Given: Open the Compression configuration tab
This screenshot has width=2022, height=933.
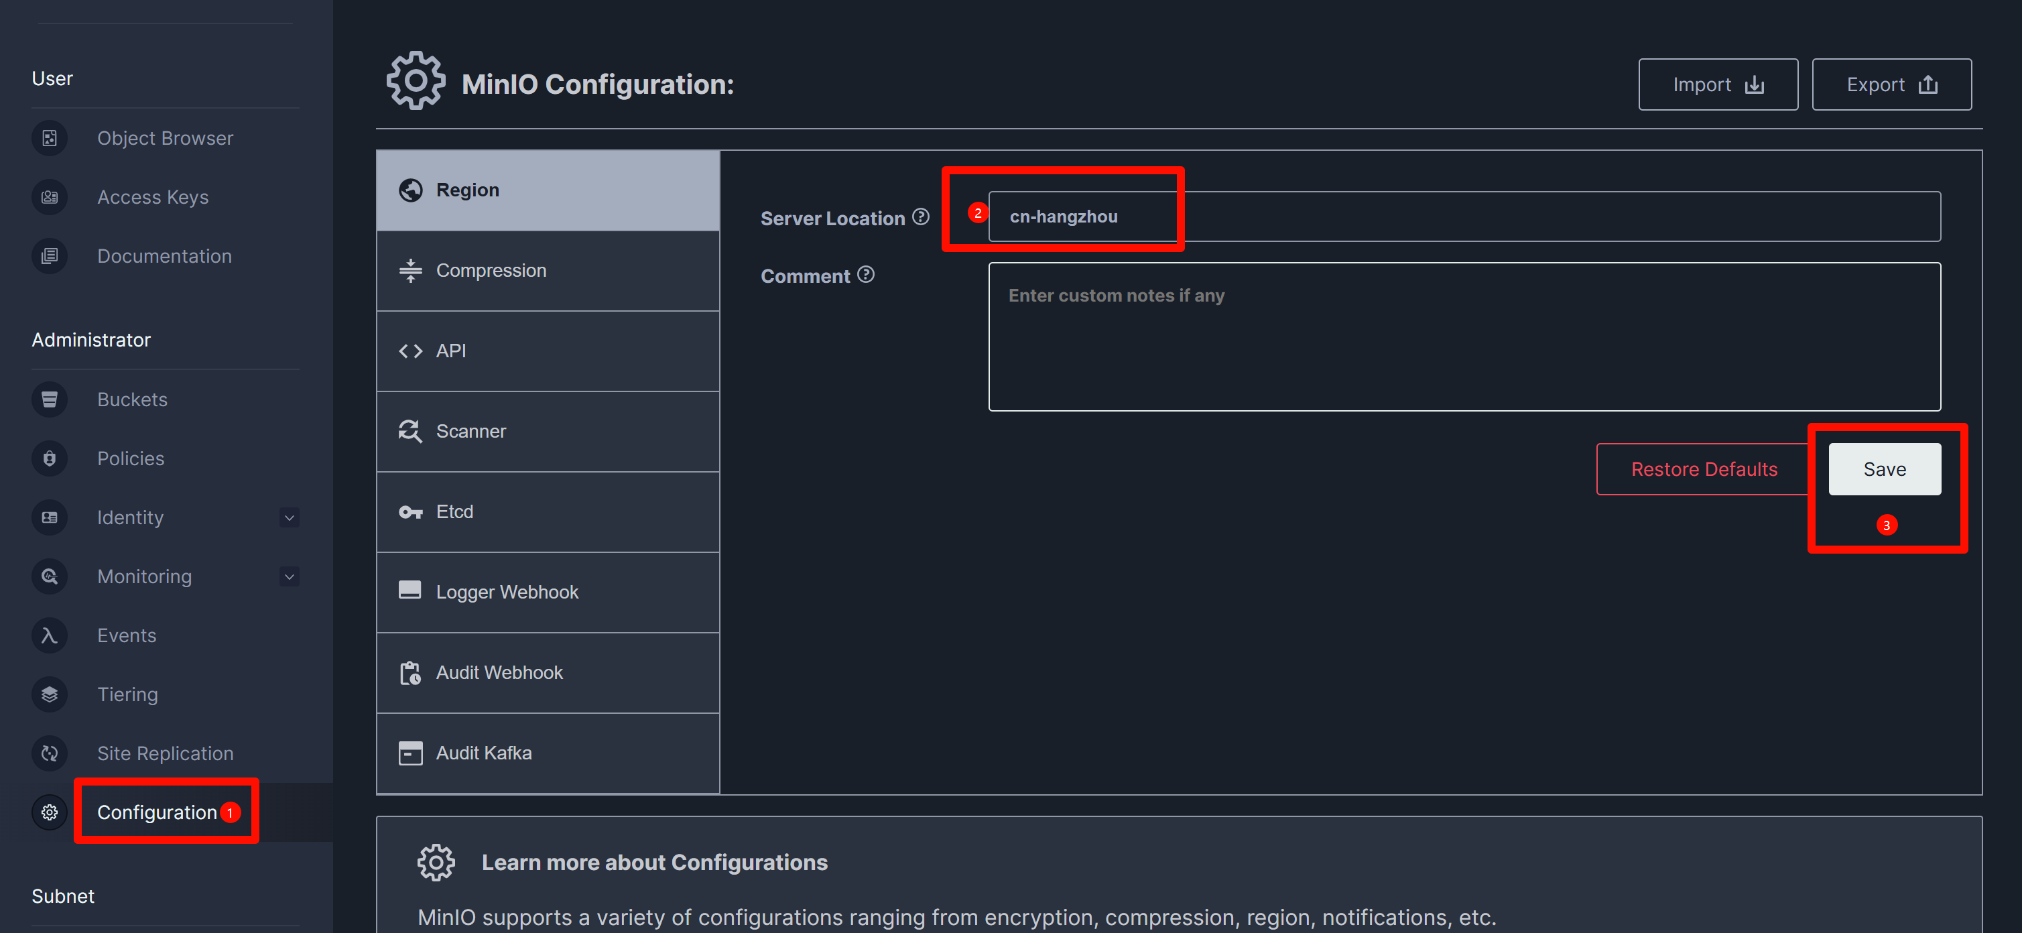Looking at the screenshot, I should pos(548,271).
